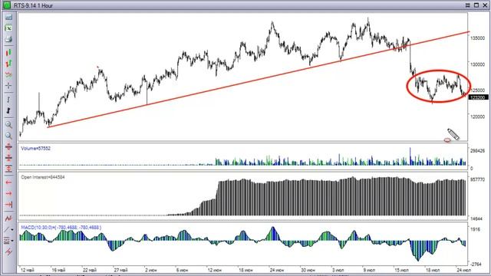The width and height of the screenshot is (491, 276).
Task: Select the second red-green bar chart icon
Action: 8,64
